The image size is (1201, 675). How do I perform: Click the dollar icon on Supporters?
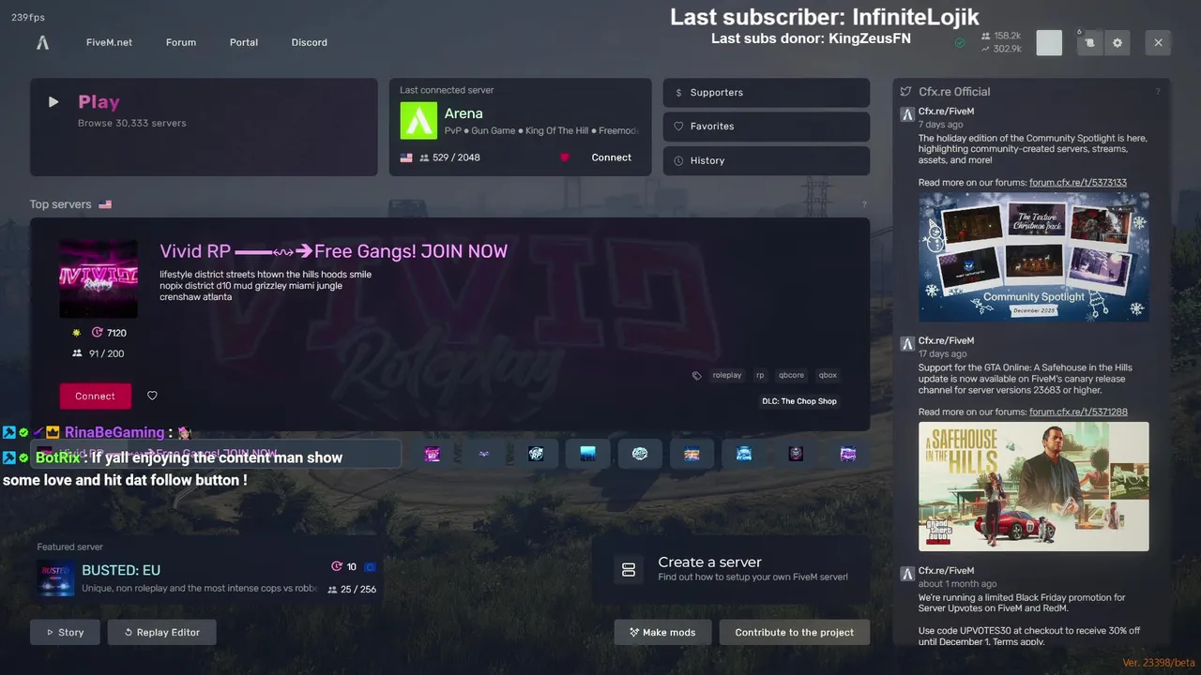[678, 93]
